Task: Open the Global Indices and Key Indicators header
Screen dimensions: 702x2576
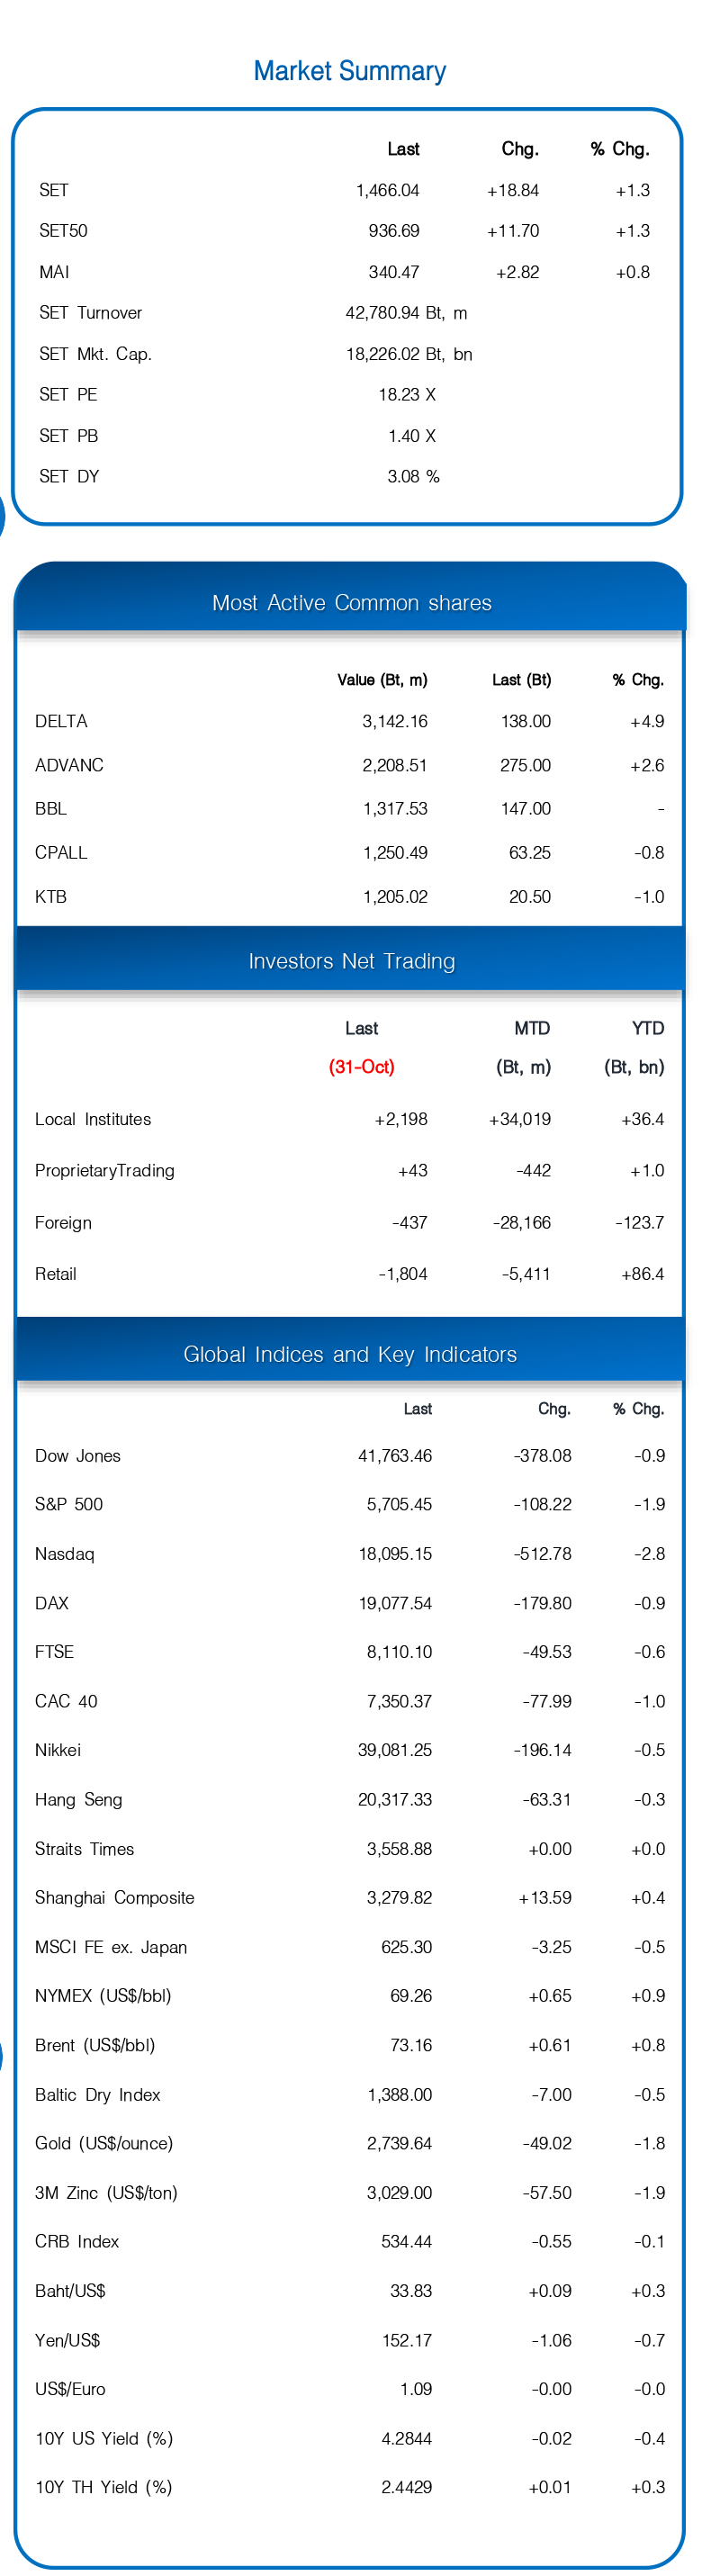Action: coord(350,1354)
